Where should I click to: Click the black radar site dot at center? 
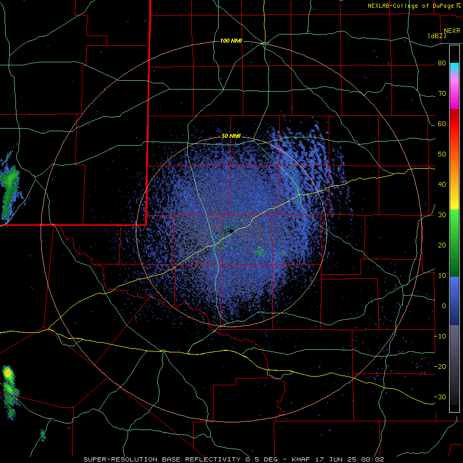coord(232,231)
